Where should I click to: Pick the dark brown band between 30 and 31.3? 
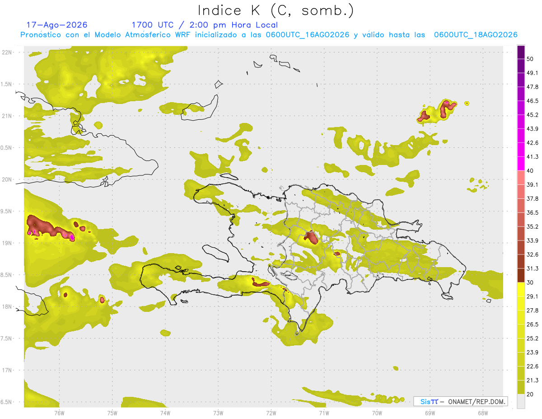pos(521,276)
